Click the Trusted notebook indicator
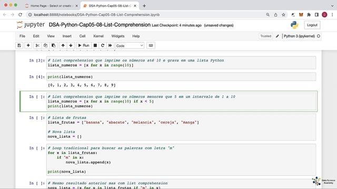This screenshot has width=337, height=189. (265, 36)
